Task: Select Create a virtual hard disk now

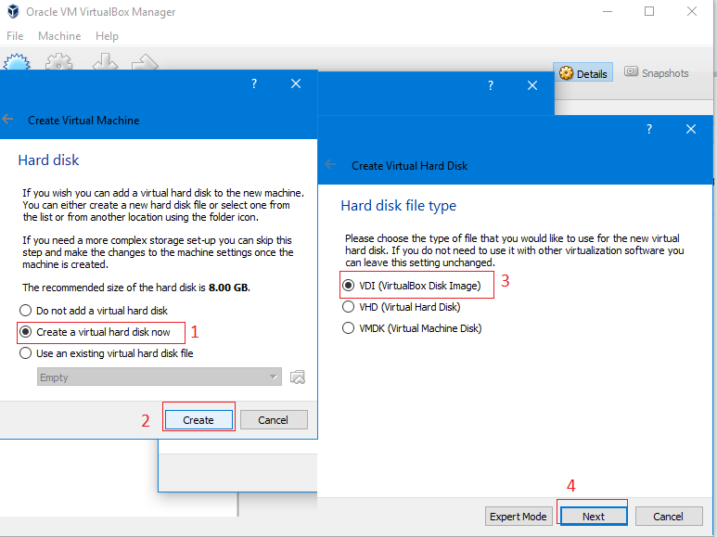Action: [x=96, y=332]
